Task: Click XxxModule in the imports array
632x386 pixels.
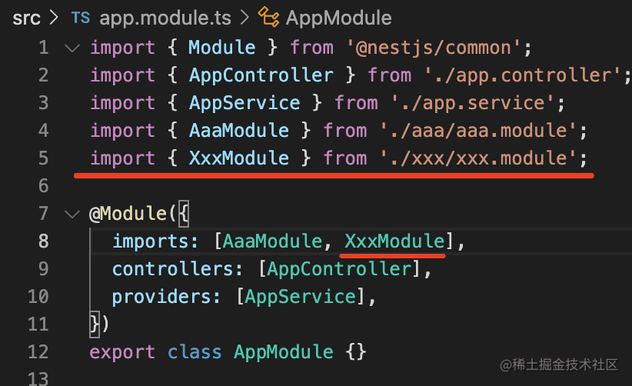Action: 394,241
